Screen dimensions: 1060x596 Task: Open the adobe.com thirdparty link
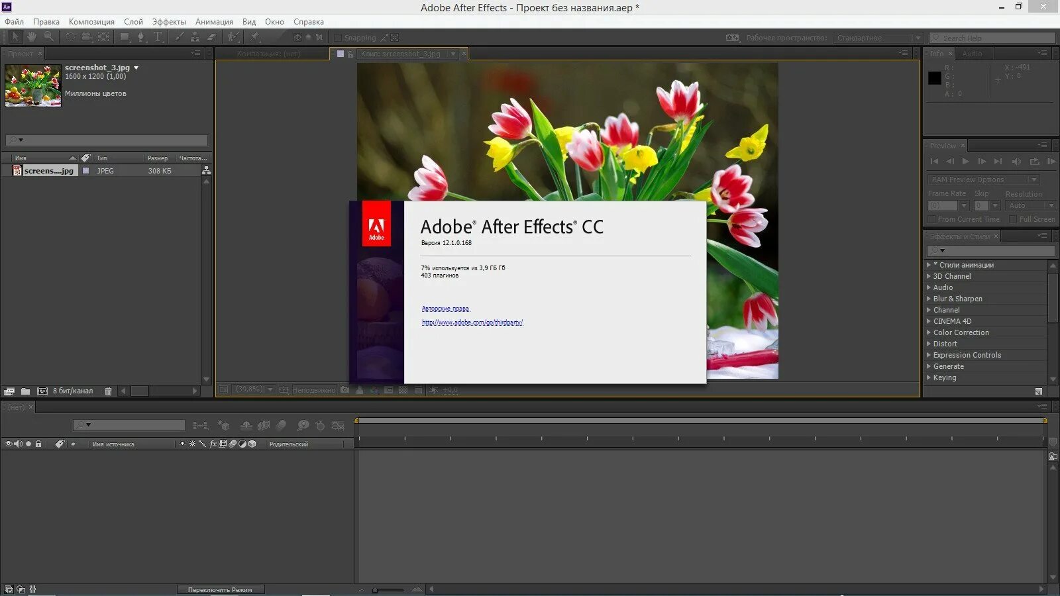pyautogui.click(x=472, y=323)
